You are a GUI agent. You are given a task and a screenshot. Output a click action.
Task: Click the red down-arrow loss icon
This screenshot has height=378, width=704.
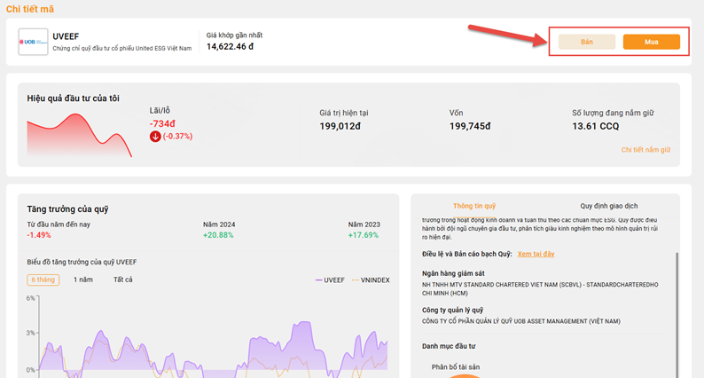point(155,137)
